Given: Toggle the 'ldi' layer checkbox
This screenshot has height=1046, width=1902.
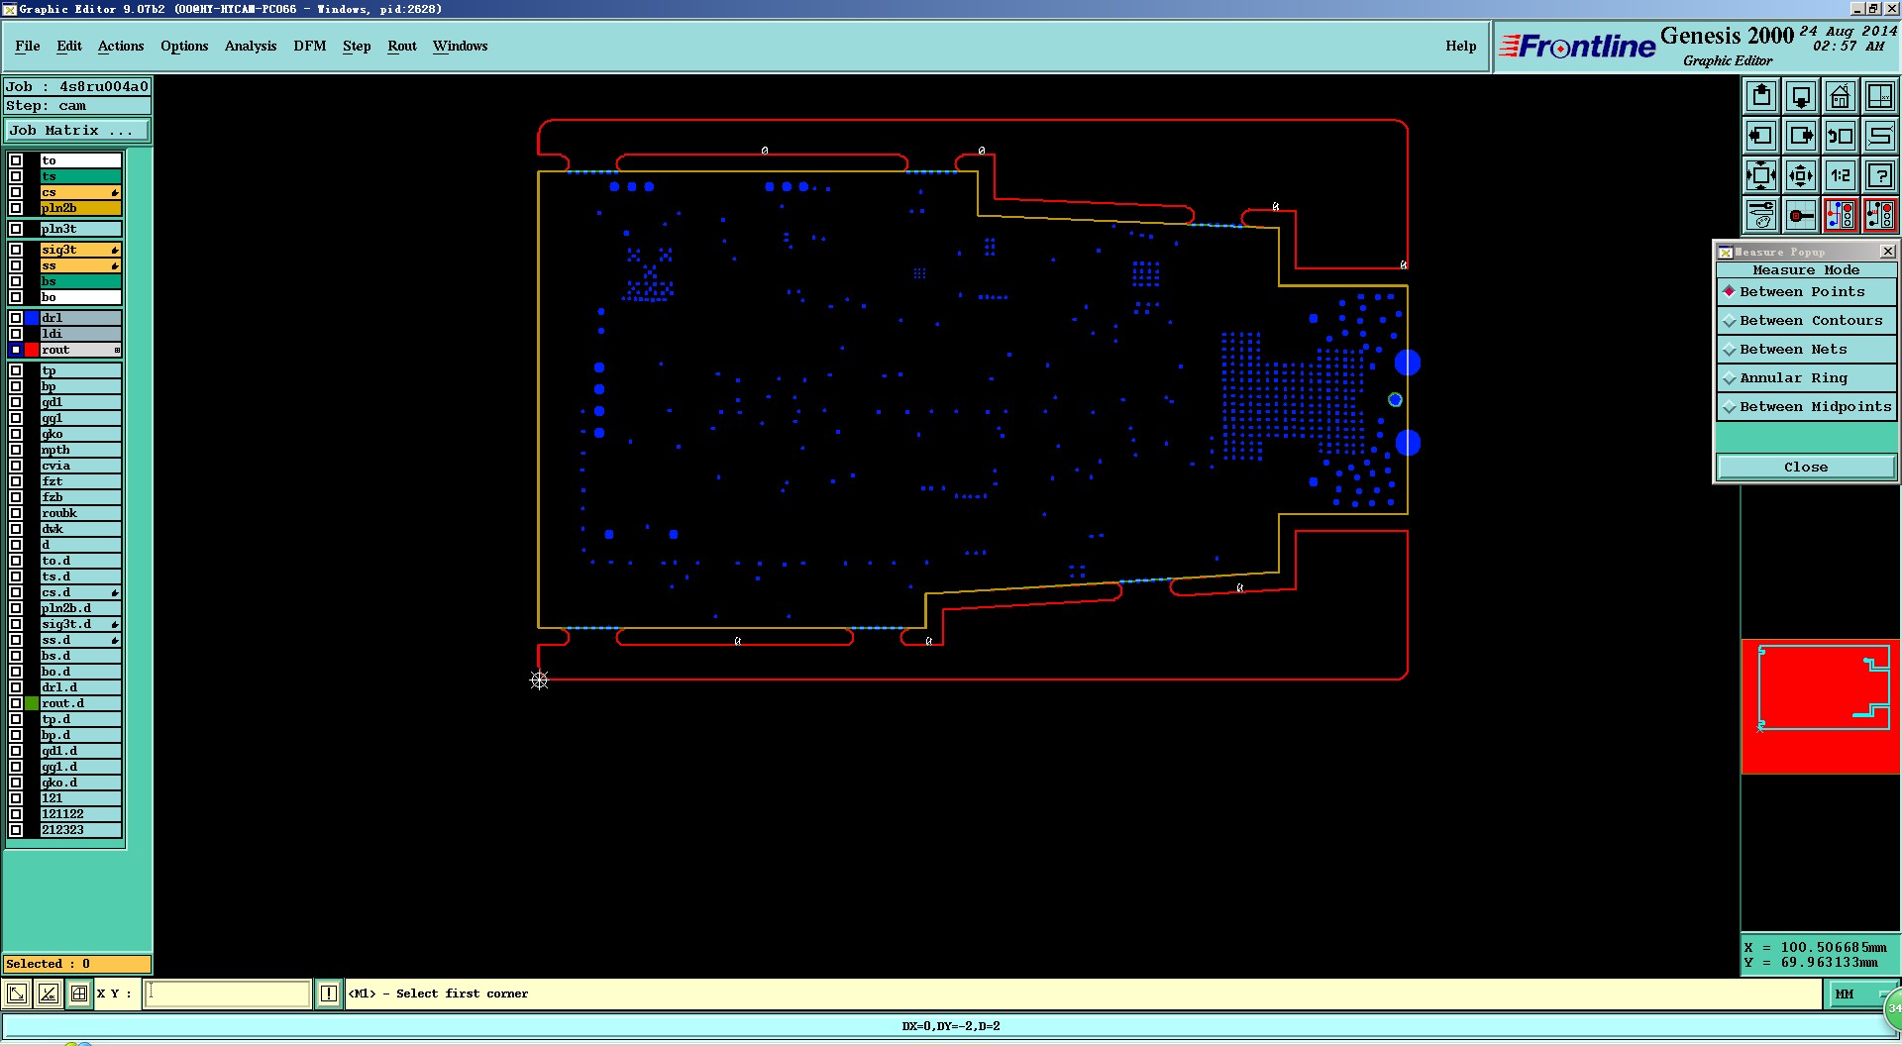Looking at the screenshot, I should click(x=16, y=334).
